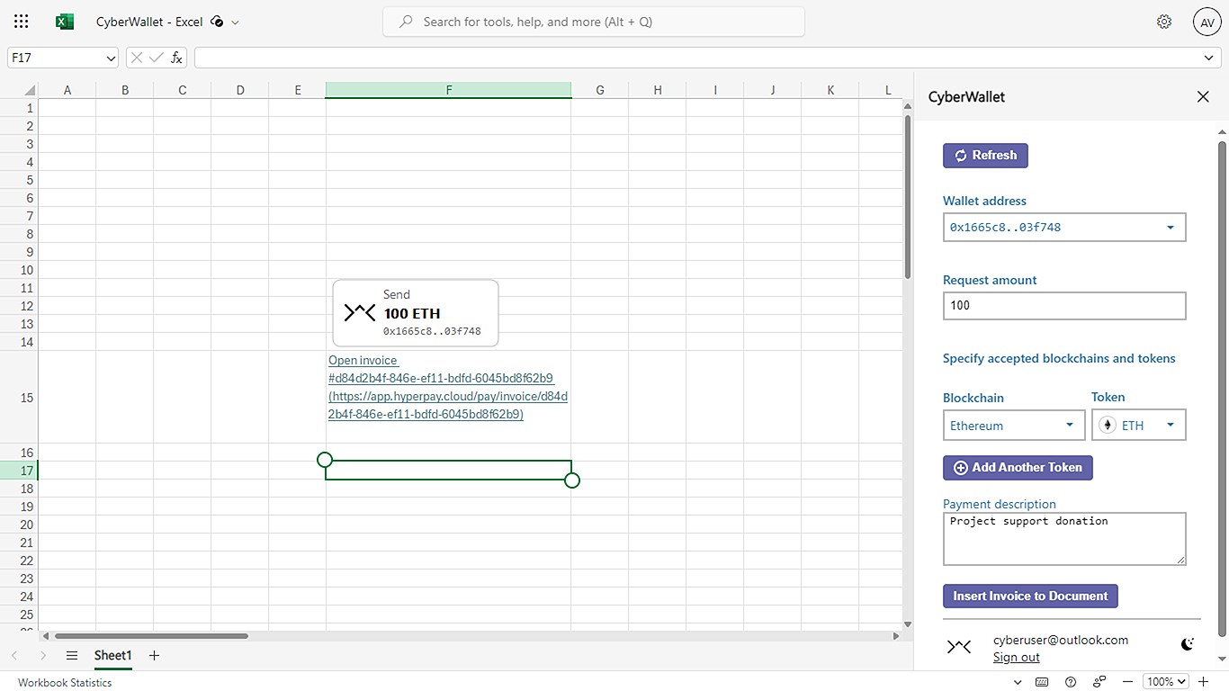Image resolution: width=1229 pixels, height=691 pixels.
Task: Expand the formula bar chevron
Action: (x=1209, y=58)
